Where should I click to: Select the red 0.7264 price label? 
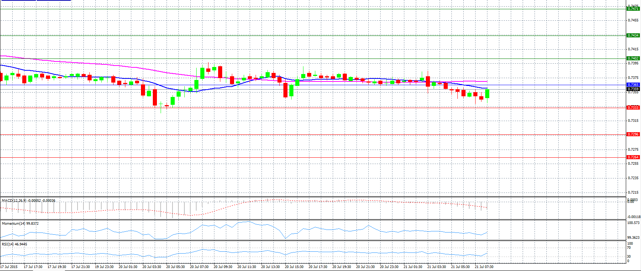[x=633, y=157]
